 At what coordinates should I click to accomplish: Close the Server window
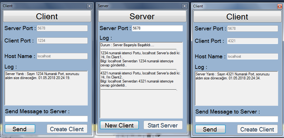click(x=185, y=6)
